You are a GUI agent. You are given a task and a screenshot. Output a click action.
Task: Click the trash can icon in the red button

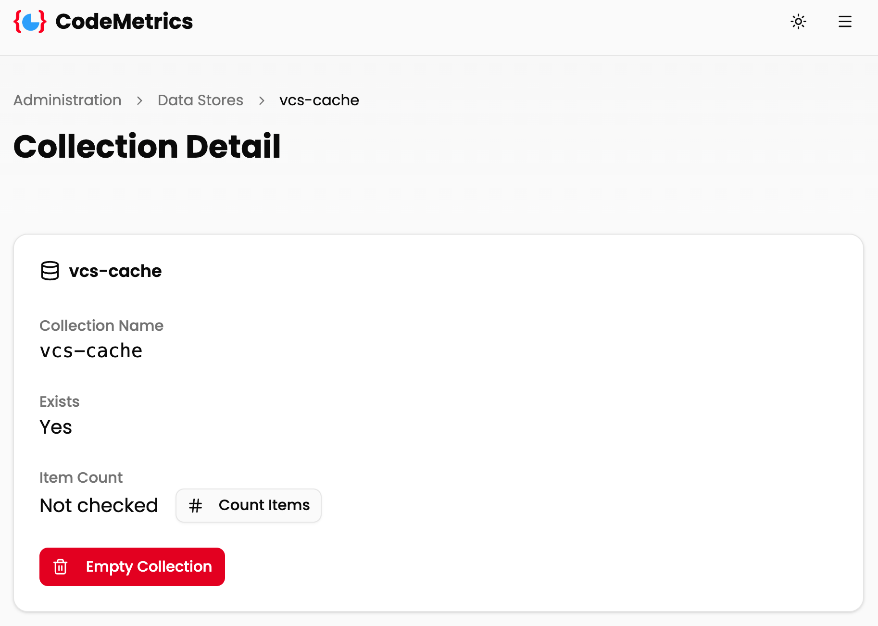61,567
